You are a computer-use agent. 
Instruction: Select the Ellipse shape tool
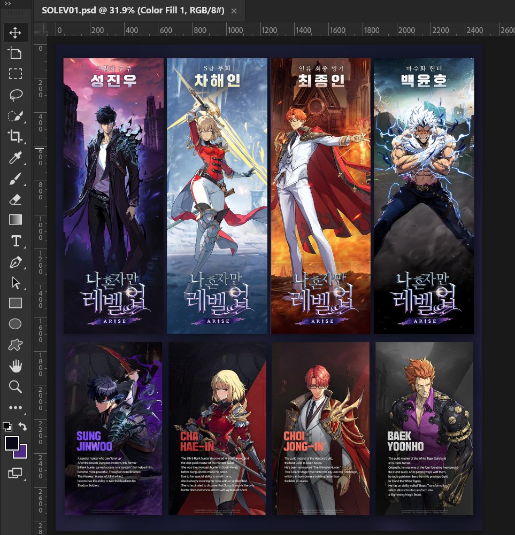coord(16,324)
